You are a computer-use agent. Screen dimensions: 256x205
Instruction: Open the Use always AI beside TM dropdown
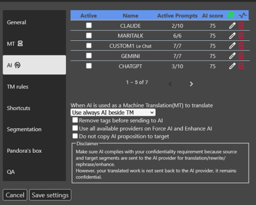tap(113, 112)
